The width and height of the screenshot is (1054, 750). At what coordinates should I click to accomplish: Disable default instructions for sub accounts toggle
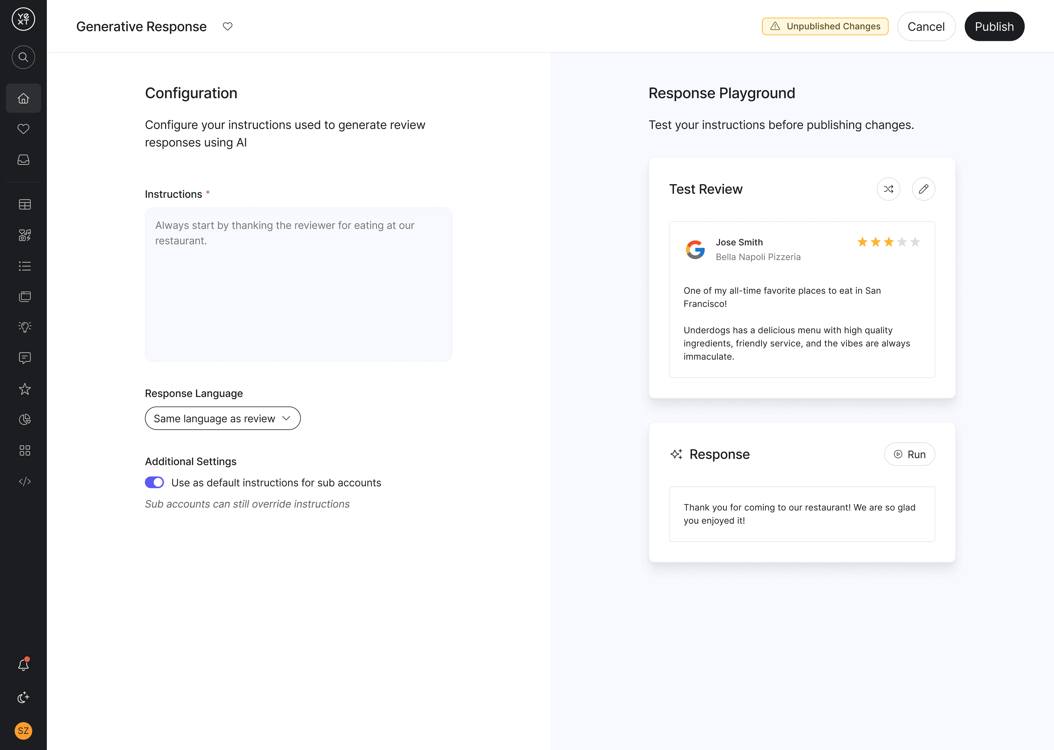pyautogui.click(x=154, y=482)
